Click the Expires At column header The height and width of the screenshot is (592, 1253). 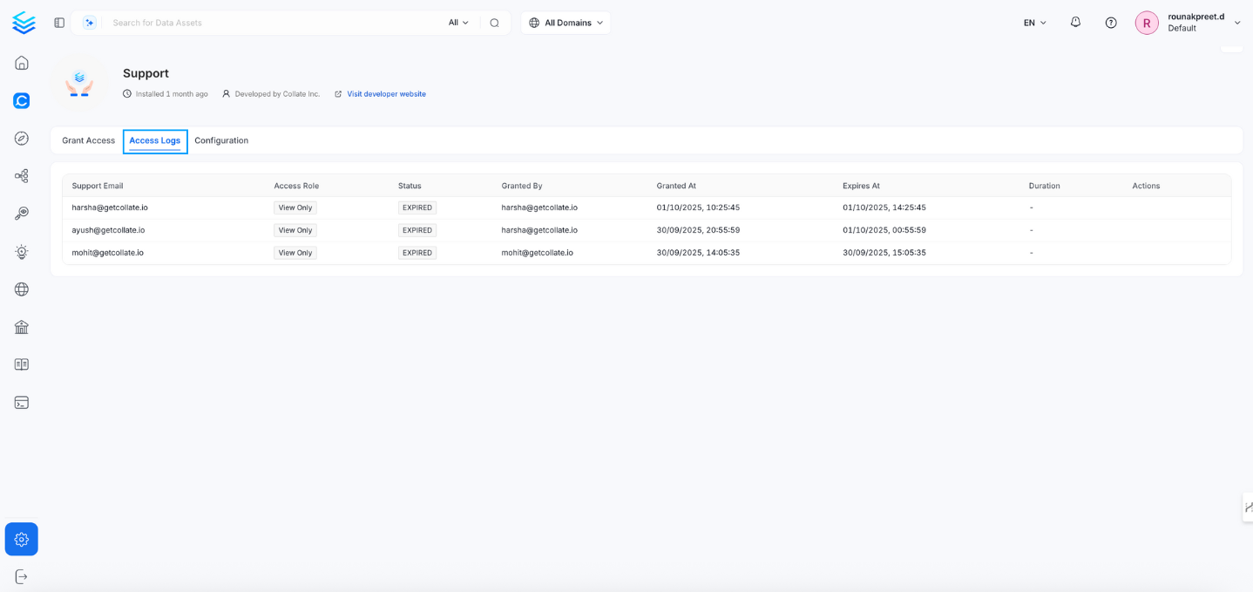pyautogui.click(x=861, y=186)
